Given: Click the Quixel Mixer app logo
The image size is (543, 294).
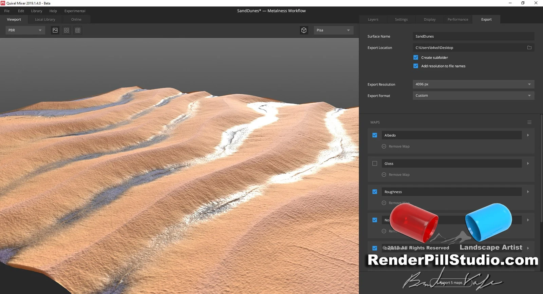Looking at the screenshot, I should [x=3, y=3].
